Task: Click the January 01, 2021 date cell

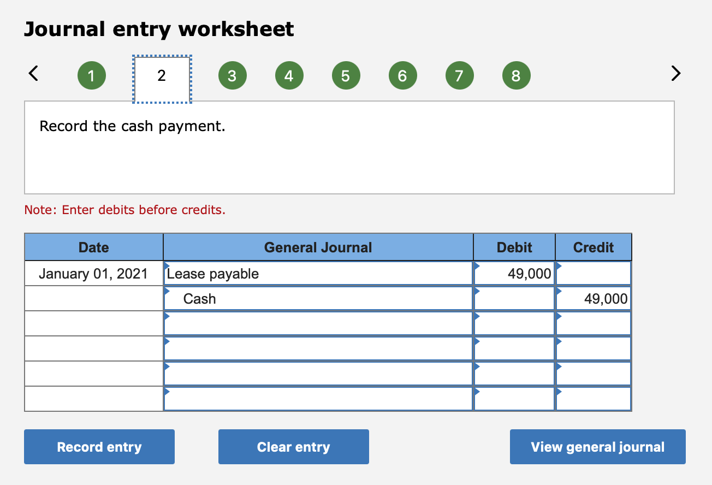Action: (93, 273)
